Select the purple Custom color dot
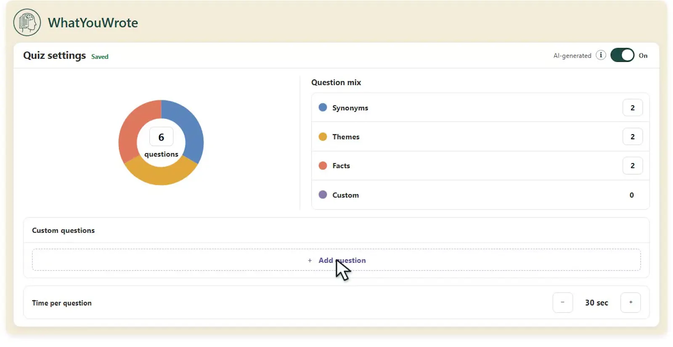Viewport: 673px width, 347px height. coord(323,194)
